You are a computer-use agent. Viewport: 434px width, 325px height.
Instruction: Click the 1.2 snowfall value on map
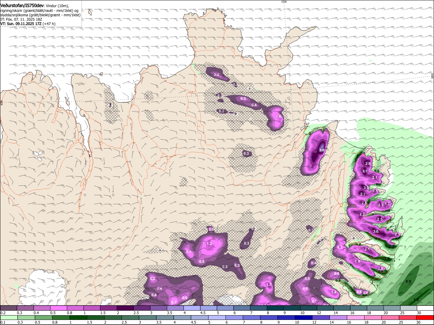pyautogui.click(x=209, y=244)
